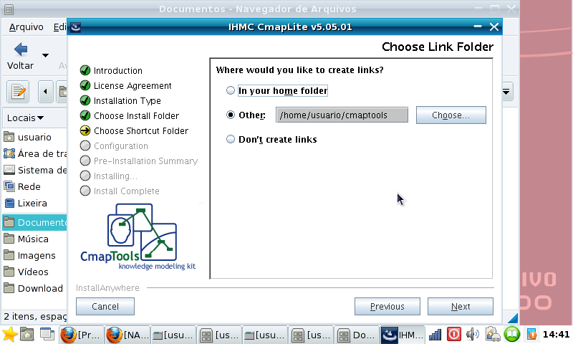
Task: Click the star menu icon in taskbar
Action: click(x=9, y=335)
